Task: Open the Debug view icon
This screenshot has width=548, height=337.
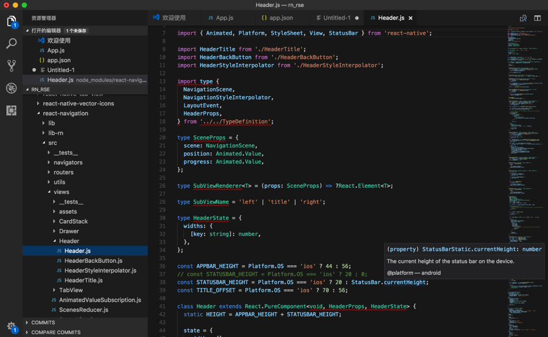Action: click(x=11, y=88)
